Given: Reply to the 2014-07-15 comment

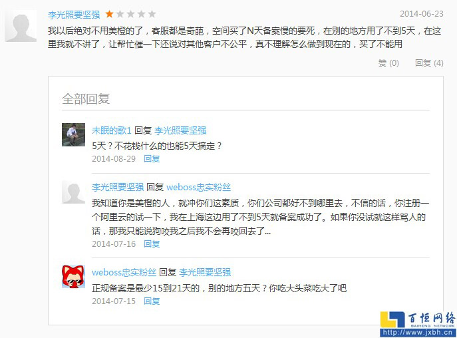Looking at the screenshot, I should coord(152,301).
